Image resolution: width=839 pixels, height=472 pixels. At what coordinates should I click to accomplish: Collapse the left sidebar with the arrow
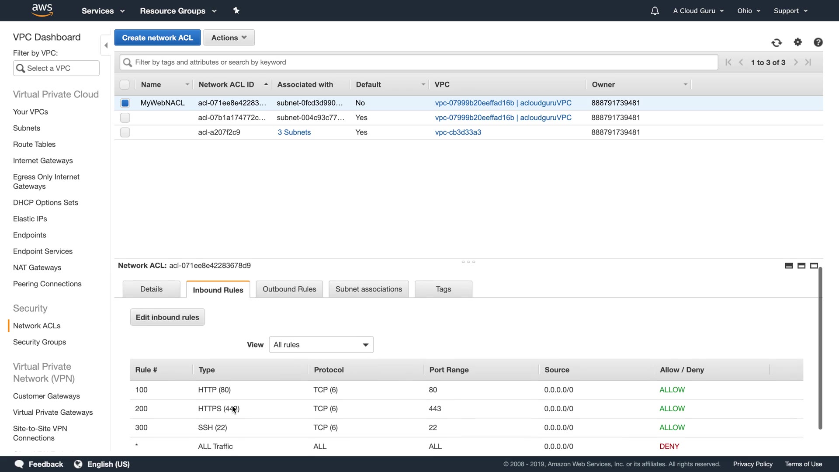pyautogui.click(x=106, y=45)
